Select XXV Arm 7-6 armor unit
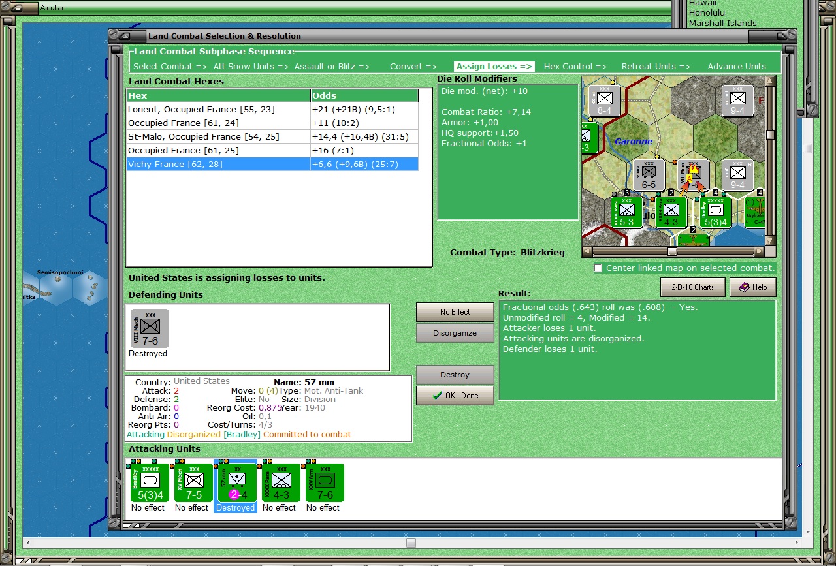The image size is (836, 566). click(323, 483)
